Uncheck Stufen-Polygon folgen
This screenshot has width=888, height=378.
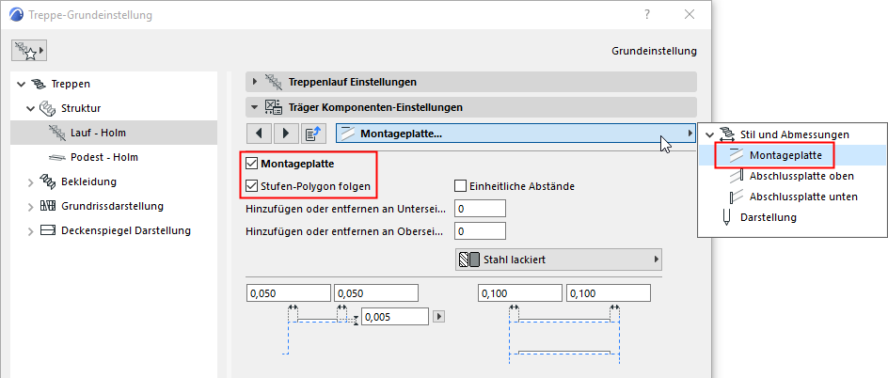coord(251,185)
